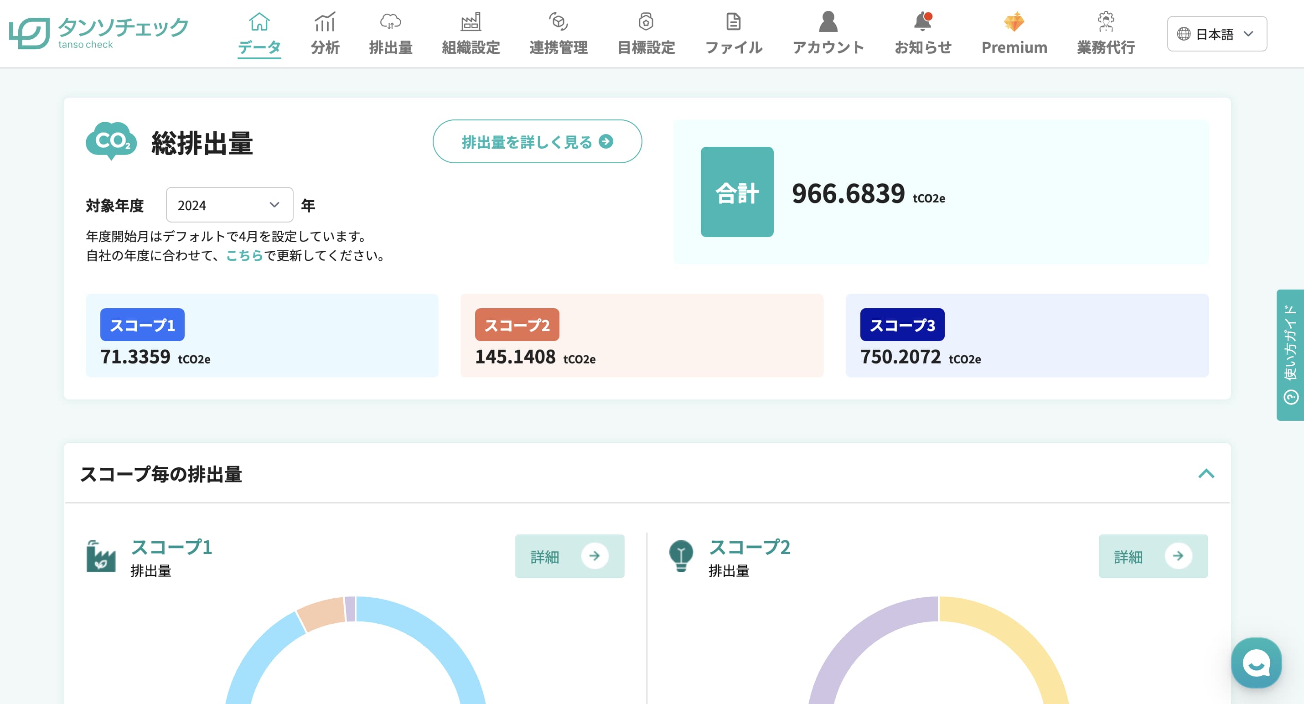Click Scope 1 value 71.3359
Image resolution: width=1304 pixels, height=704 pixels.
(x=135, y=357)
